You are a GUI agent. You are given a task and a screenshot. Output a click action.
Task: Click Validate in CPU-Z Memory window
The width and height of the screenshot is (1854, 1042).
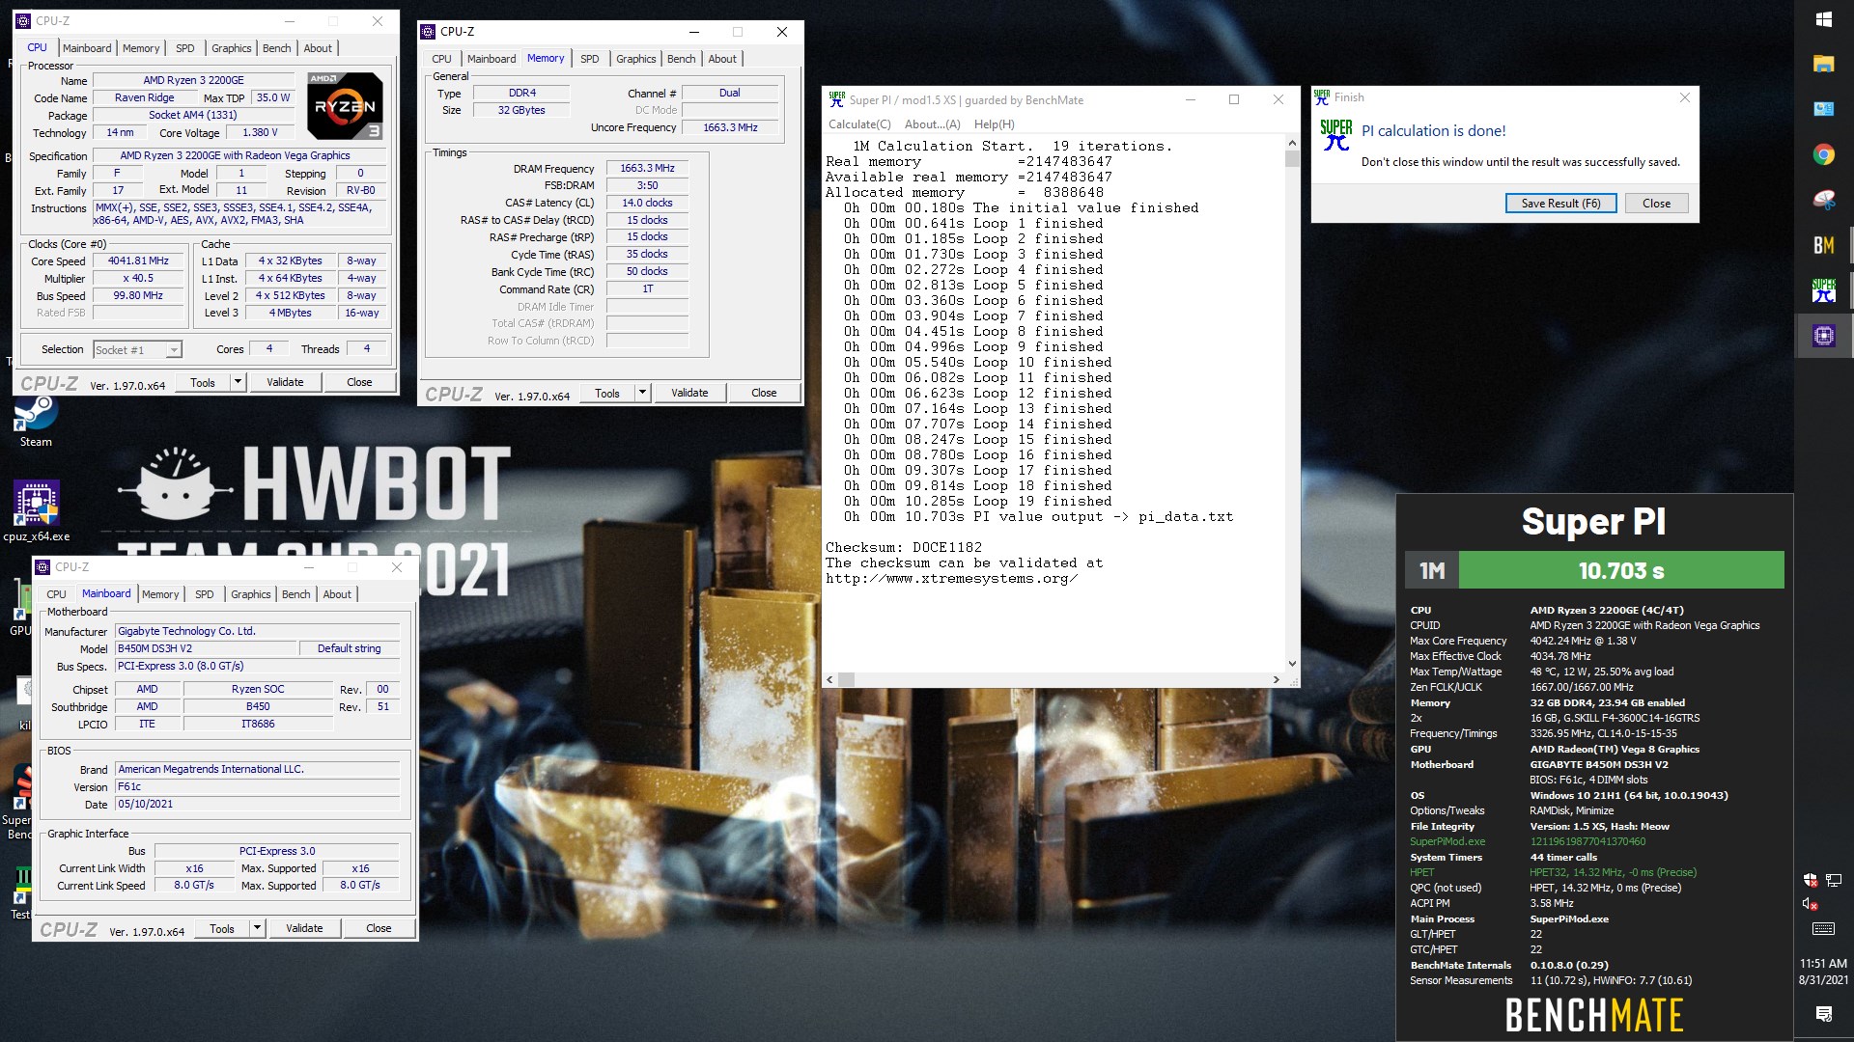(x=689, y=393)
